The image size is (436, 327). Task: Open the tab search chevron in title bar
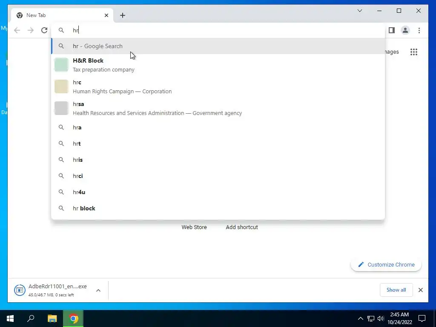click(x=359, y=11)
